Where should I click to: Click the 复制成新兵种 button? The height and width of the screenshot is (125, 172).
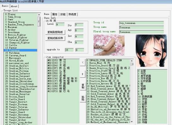tap(55, 38)
